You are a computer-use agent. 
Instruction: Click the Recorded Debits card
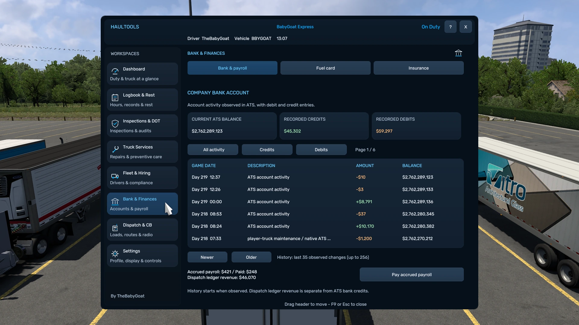click(416, 126)
